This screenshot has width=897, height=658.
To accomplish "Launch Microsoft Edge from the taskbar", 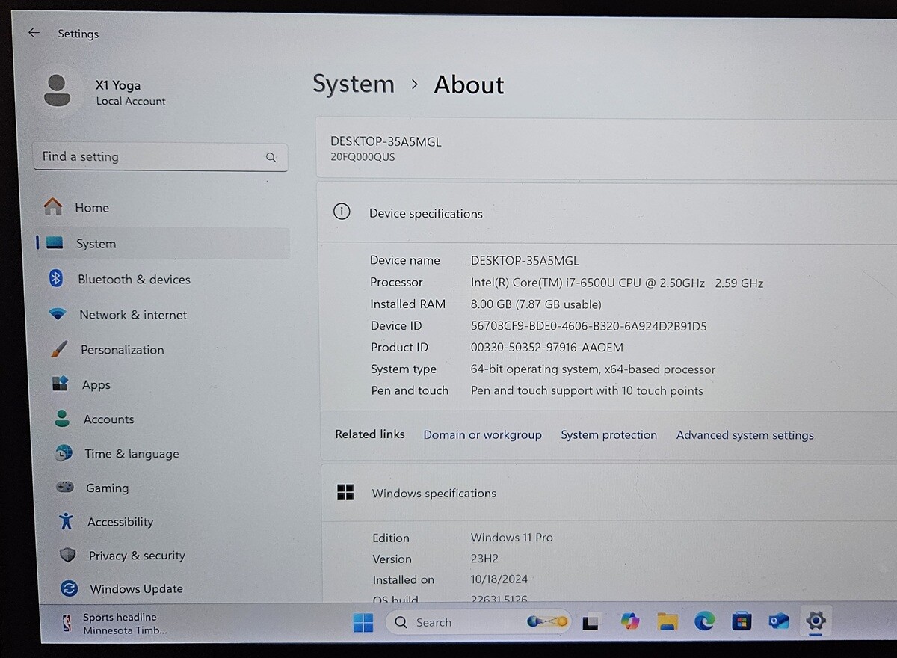I will tap(704, 620).
